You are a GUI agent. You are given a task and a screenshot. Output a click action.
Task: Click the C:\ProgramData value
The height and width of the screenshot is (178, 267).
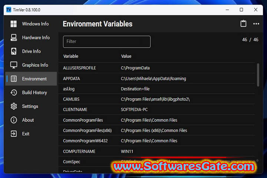[x=135, y=68]
